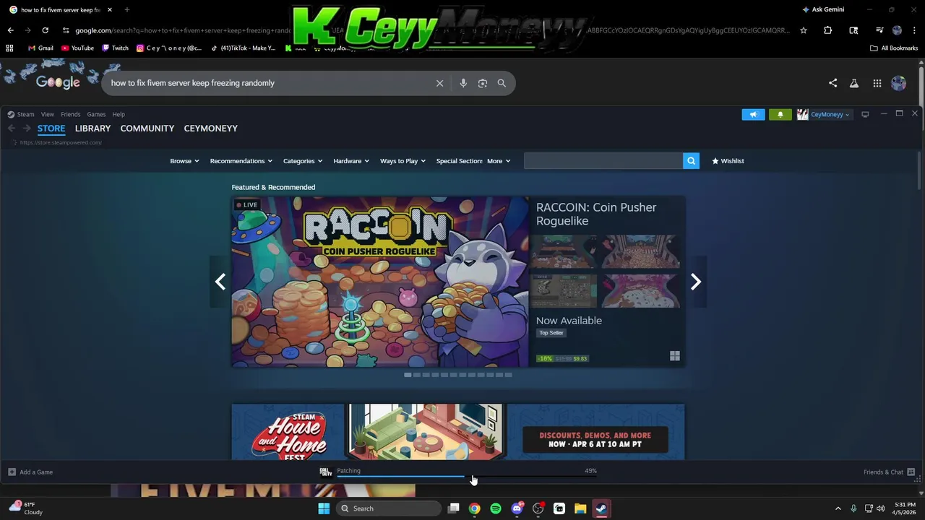Select the first carousel page indicator dot
Viewport: 925px width, 520px height.
pyautogui.click(x=408, y=375)
